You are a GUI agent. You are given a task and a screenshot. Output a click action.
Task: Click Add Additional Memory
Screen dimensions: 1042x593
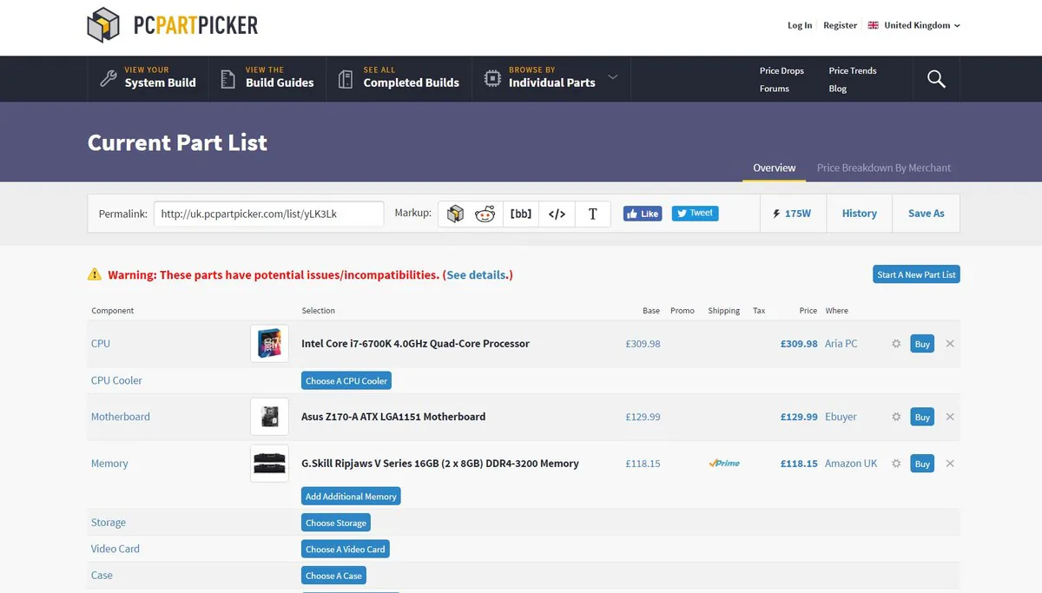[351, 497]
